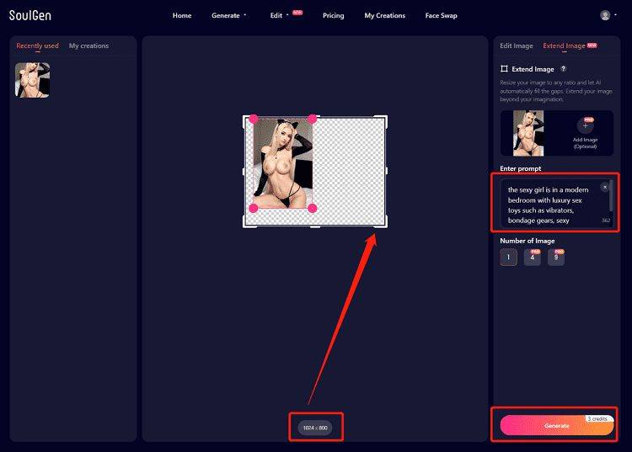632x452 pixels.
Task: Set Number of Image to 9
Action: coord(556,258)
